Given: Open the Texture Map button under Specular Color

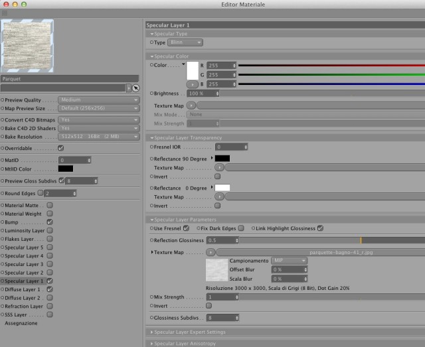Looking at the screenshot, I should (x=191, y=105).
